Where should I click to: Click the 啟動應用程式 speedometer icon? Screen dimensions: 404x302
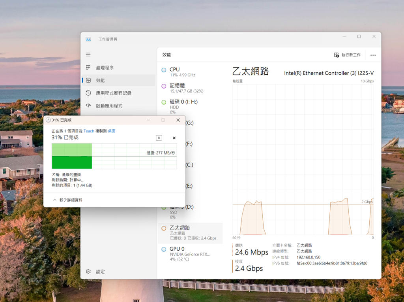coord(88,105)
